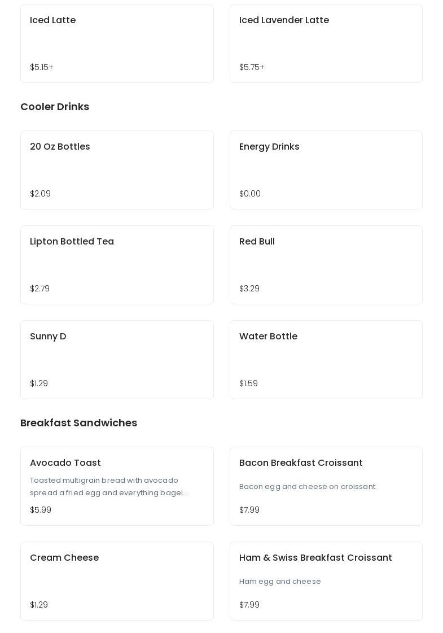This screenshot has height=633, width=443.
Task: Click the Cooler Drinks section heading
Action: tap(55, 107)
